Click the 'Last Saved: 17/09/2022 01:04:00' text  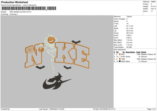click(x=52, y=109)
